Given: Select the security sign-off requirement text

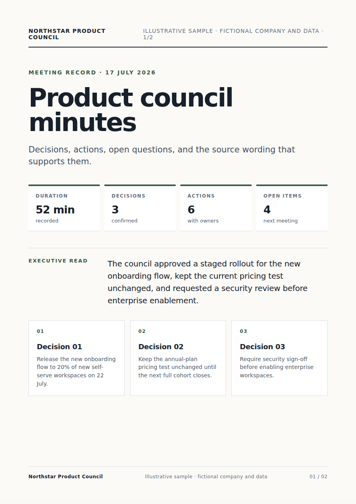Looking at the screenshot, I should tap(276, 367).
